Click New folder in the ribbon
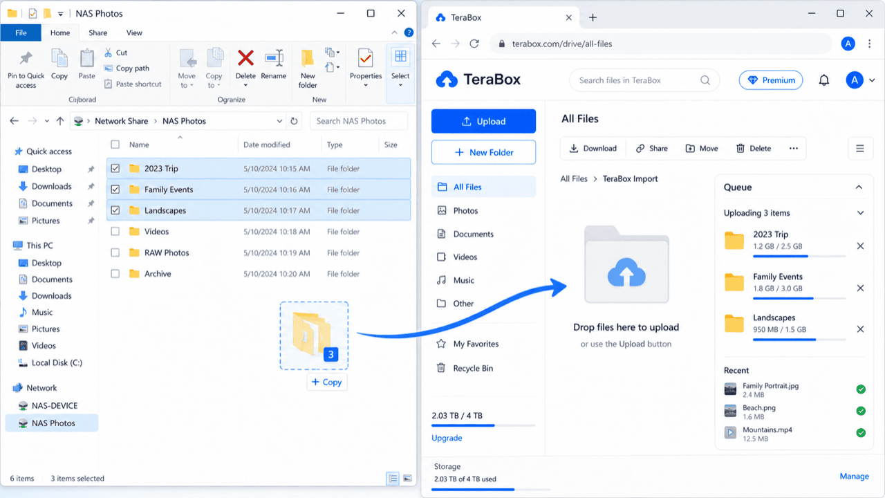The width and height of the screenshot is (885, 498). click(x=308, y=69)
